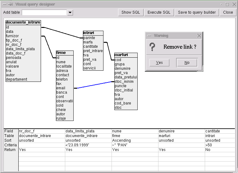Screen dimensions: 238x173
Task: Click the Table cell showing marfuri
Action: [x=181, y=136]
